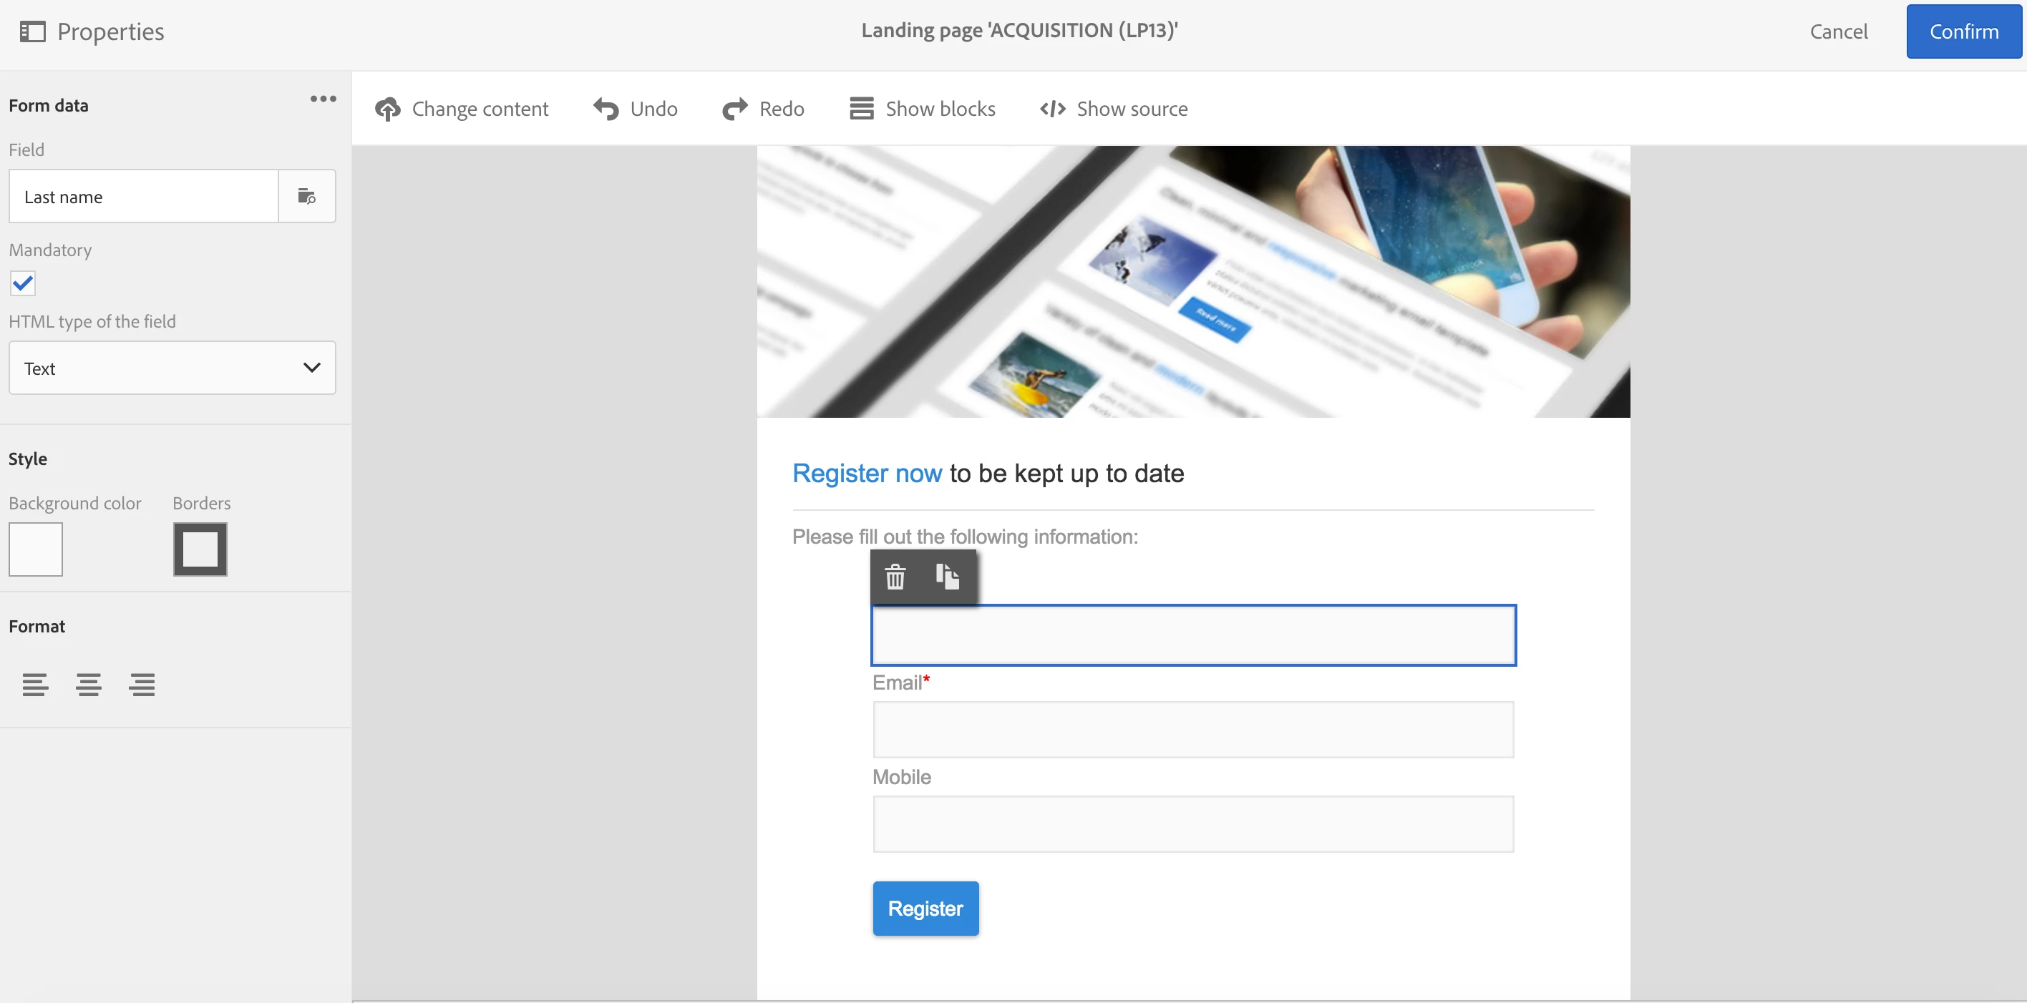This screenshot has height=1003, width=2027.
Task: Undo the last action
Action: pos(635,109)
